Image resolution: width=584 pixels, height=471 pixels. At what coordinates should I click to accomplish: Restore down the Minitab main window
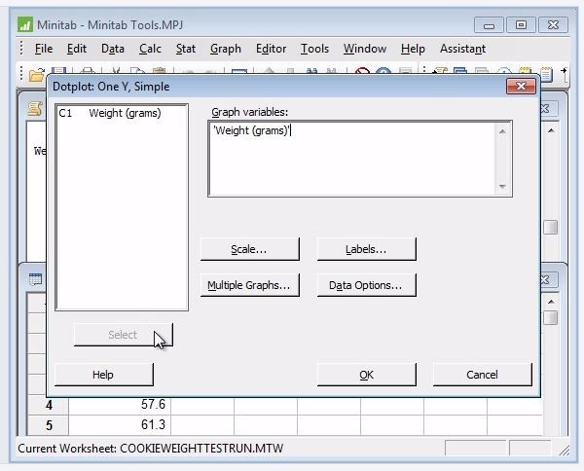pyautogui.click(x=521, y=25)
